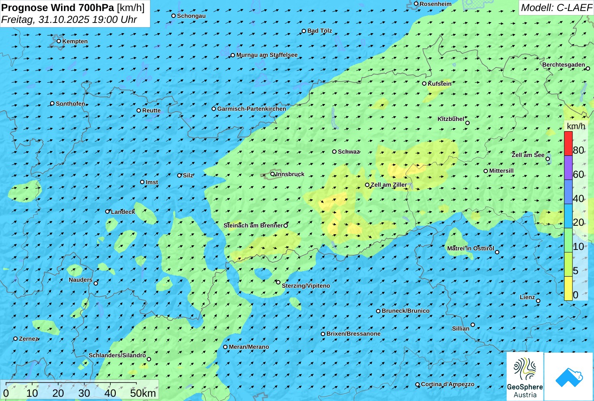594x401 pixels.
Task: Click the Berchtesgaden location marker
Action: (588, 68)
